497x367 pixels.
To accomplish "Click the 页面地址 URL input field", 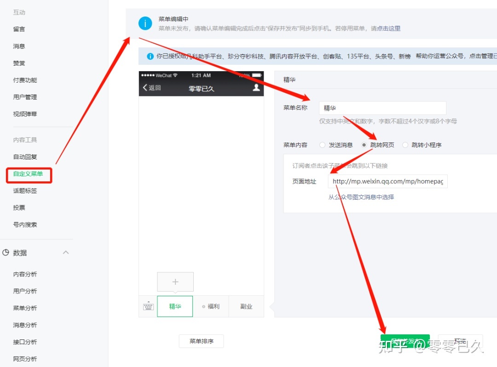I will coord(388,181).
